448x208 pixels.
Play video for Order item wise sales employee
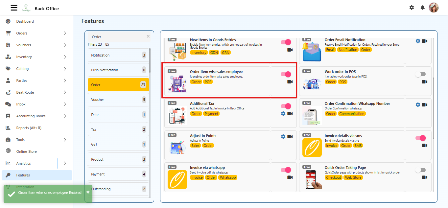290,82
